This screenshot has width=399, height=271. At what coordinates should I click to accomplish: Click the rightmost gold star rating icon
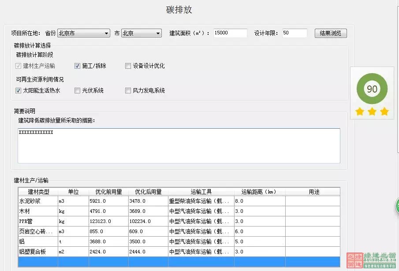pos(384,112)
